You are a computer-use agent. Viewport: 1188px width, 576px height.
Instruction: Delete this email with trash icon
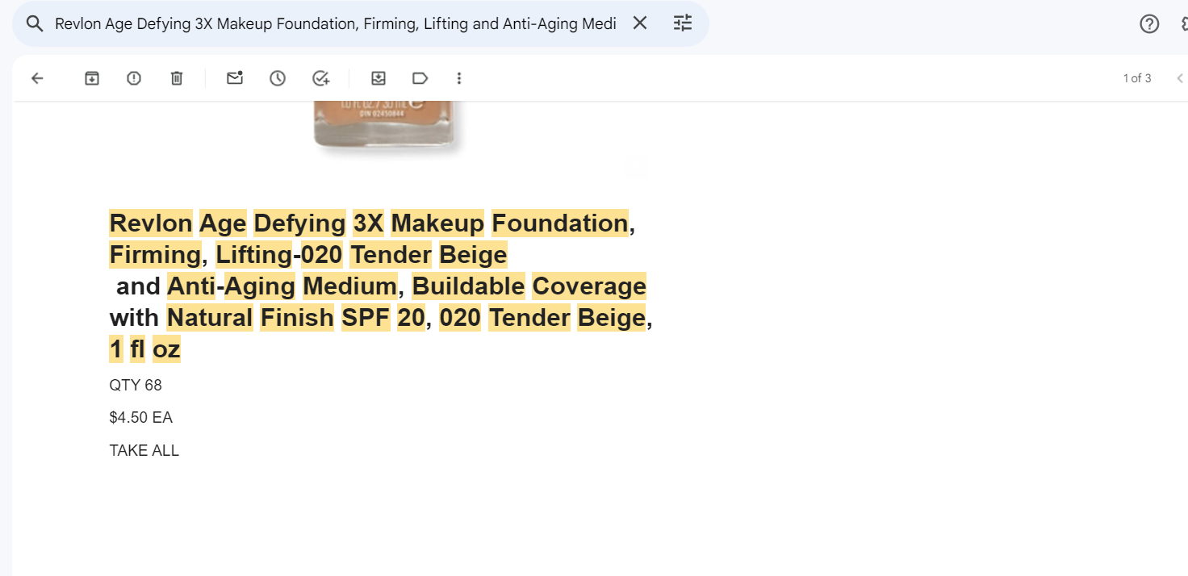(x=177, y=78)
